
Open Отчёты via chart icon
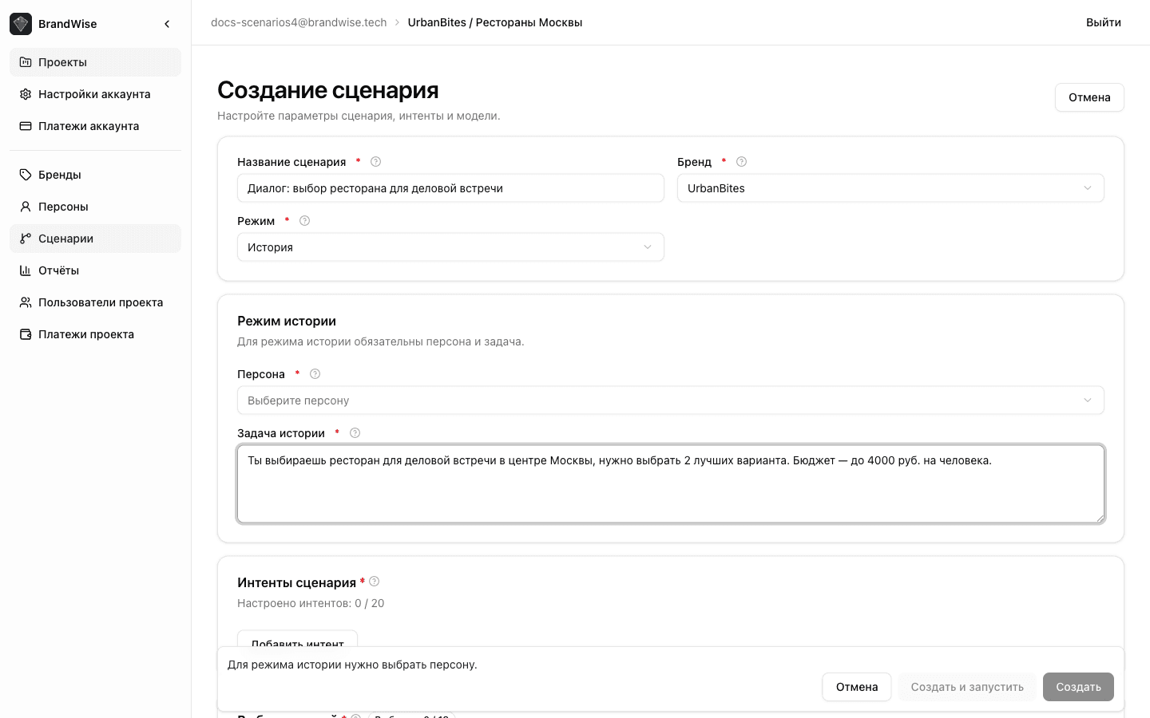click(x=25, y=270)
